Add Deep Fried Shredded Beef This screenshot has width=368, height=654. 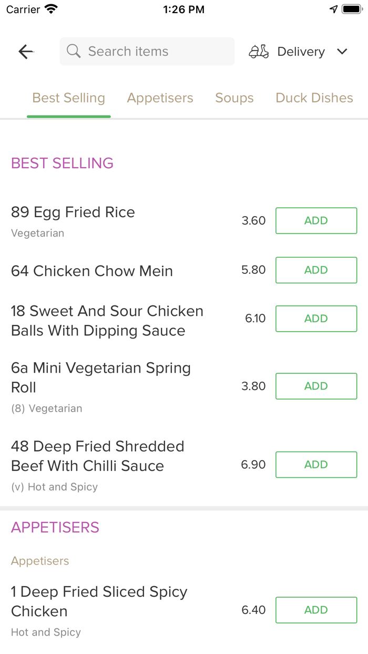coord(316,465)
